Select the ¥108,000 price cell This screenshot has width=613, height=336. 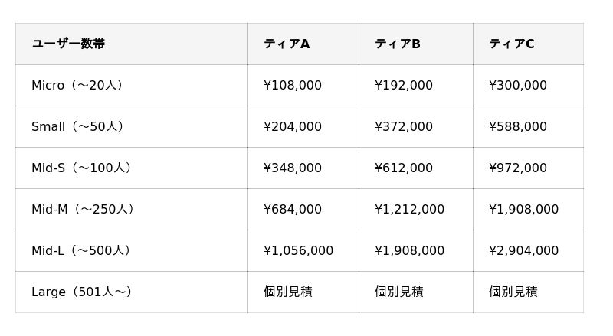(293, 85)
